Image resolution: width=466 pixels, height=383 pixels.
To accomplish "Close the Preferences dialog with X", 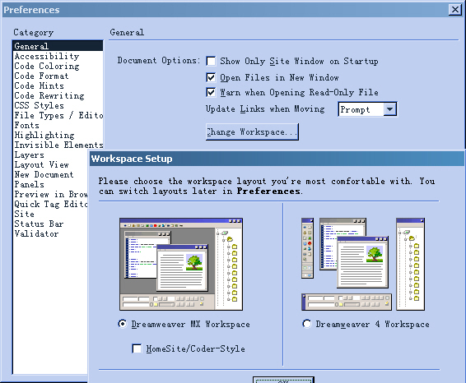I will 455,10.
